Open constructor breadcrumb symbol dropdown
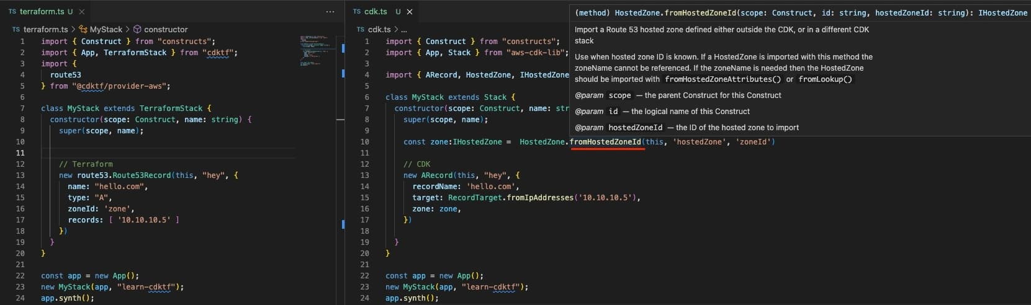 [x=166, y=29]
